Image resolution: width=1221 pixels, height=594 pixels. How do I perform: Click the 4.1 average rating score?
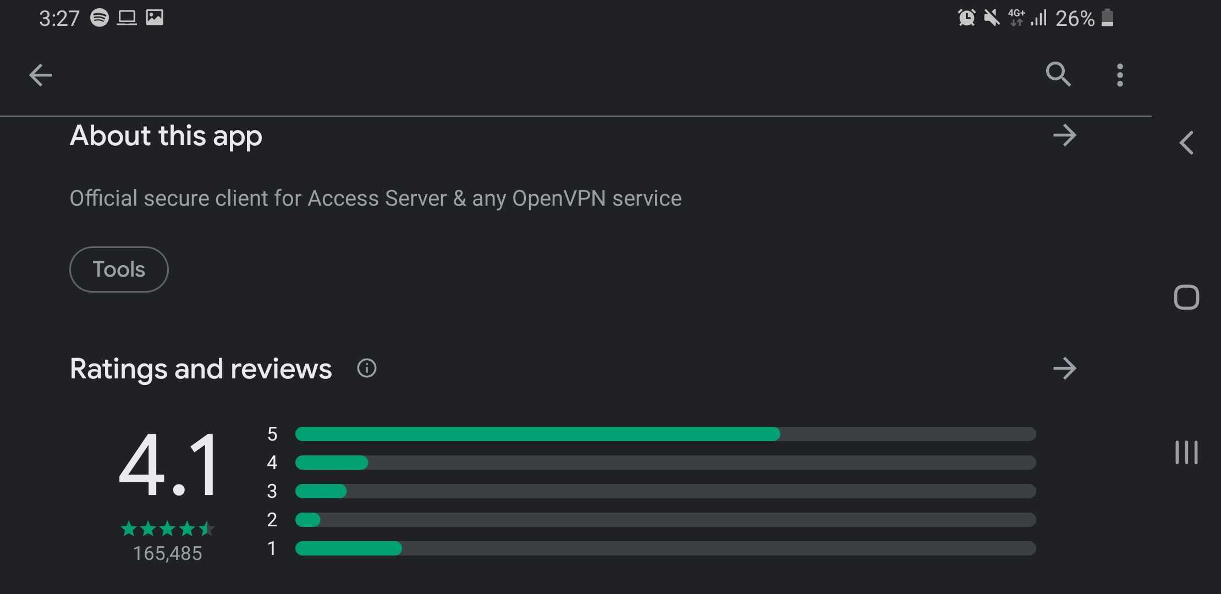pos(168,465)
